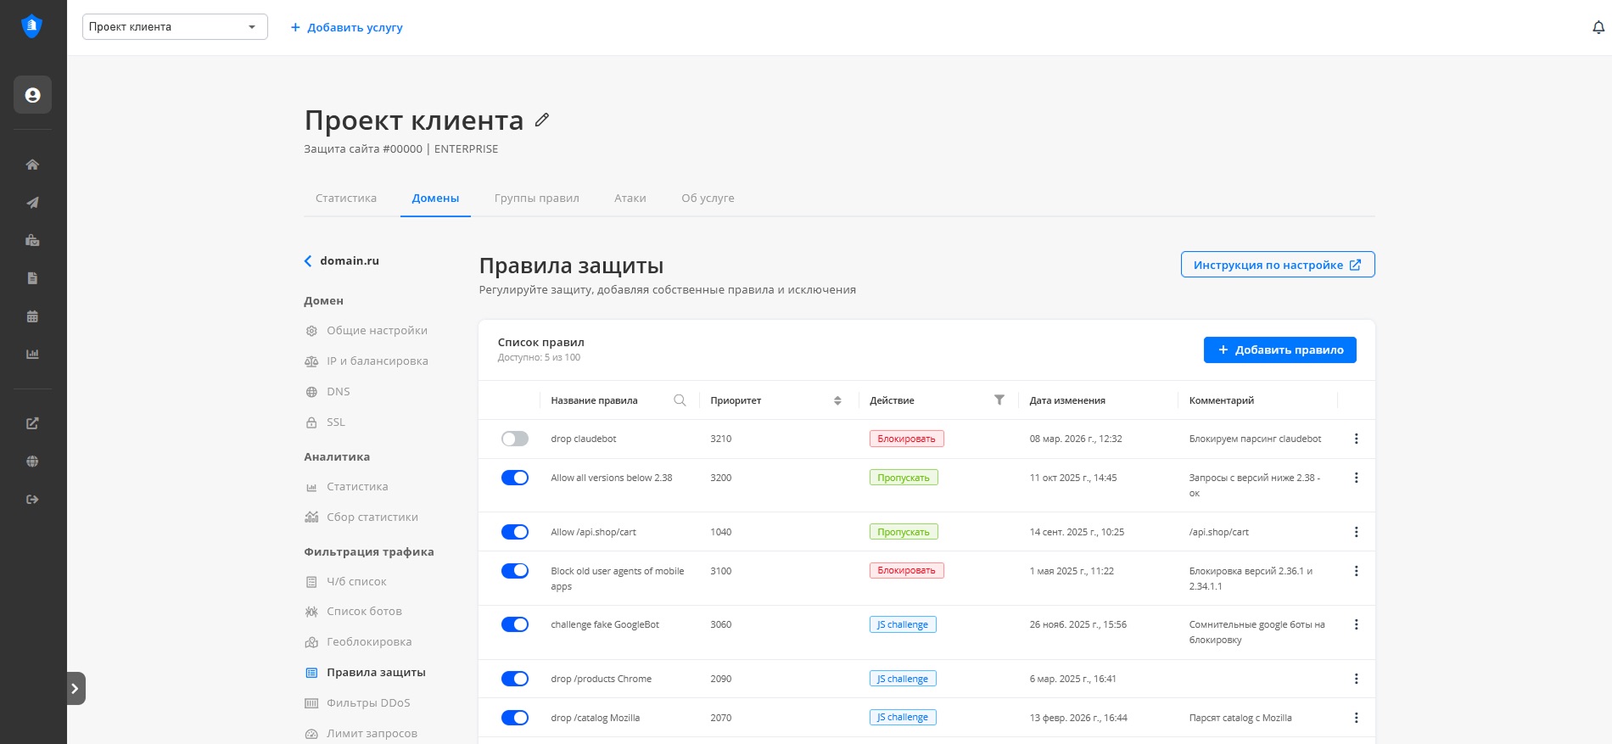Search by rule name magnifier icon

click(680, 400)
